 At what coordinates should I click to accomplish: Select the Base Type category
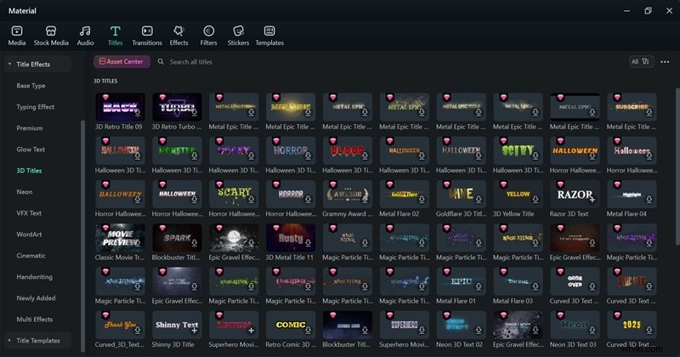tap(31, 86)
